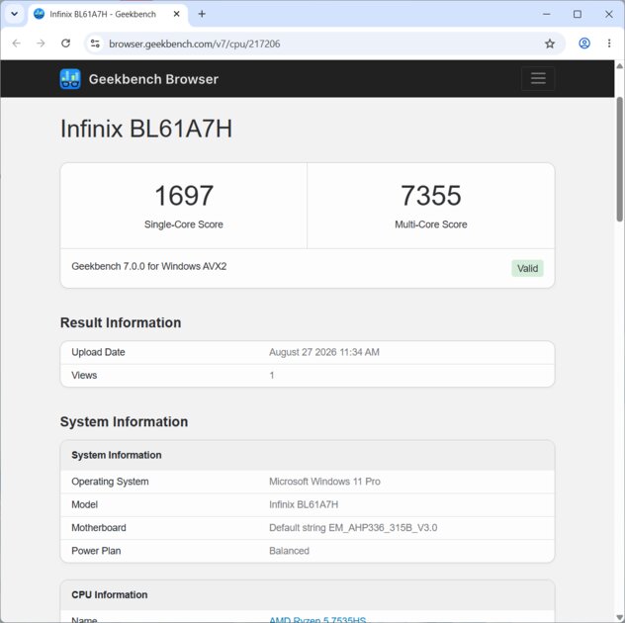Click the Motherboard row label

[99, 527]
